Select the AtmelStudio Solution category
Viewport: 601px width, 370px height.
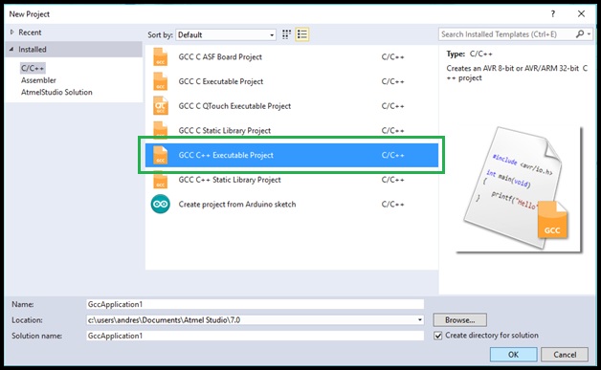(56, 92)
